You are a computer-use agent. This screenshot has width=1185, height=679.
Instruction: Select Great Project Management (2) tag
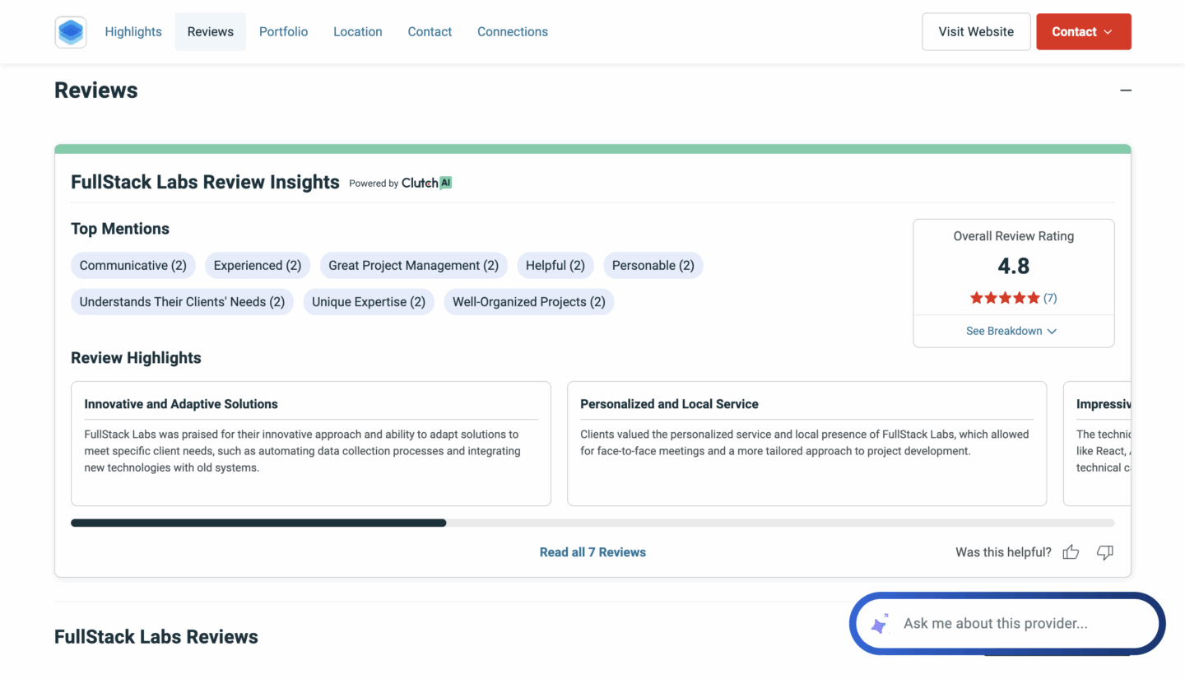point(413,265)
